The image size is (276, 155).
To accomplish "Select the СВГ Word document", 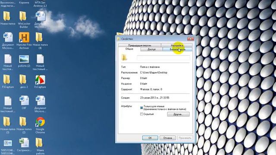I will pos(24,101).
